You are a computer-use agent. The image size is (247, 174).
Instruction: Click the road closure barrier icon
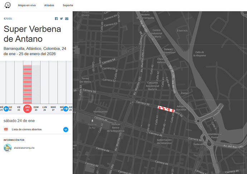[x=6, y=129]
